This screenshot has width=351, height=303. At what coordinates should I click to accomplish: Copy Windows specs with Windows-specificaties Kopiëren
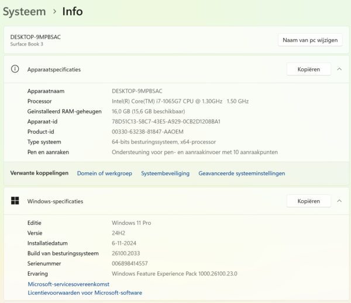pos(309,201)
